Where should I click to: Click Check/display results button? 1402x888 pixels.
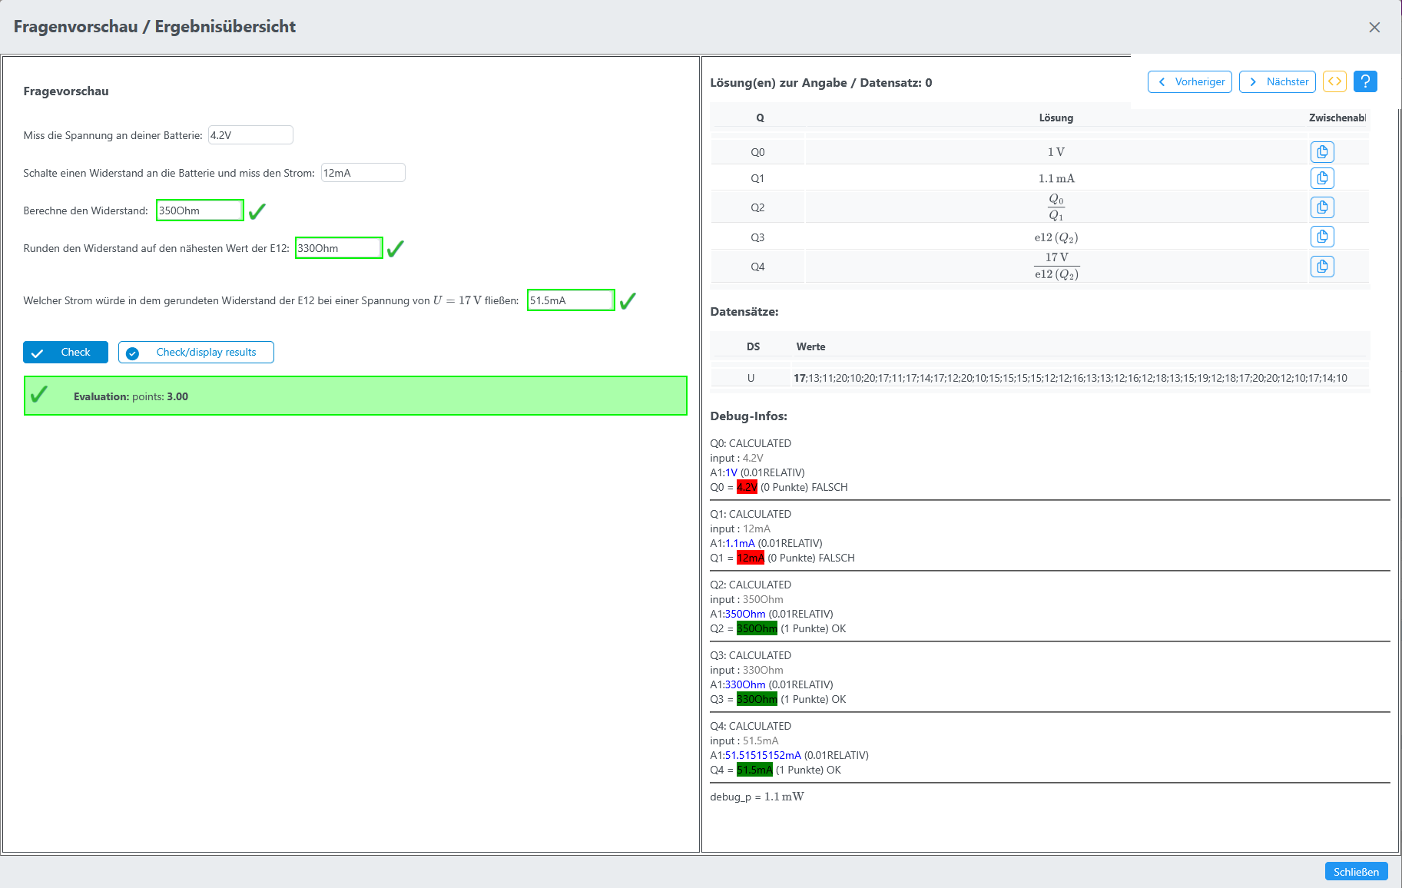click(x=196, y=353)
